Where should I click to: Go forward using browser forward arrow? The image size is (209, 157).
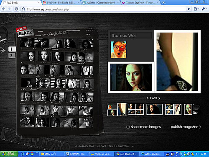pos(9,9)
